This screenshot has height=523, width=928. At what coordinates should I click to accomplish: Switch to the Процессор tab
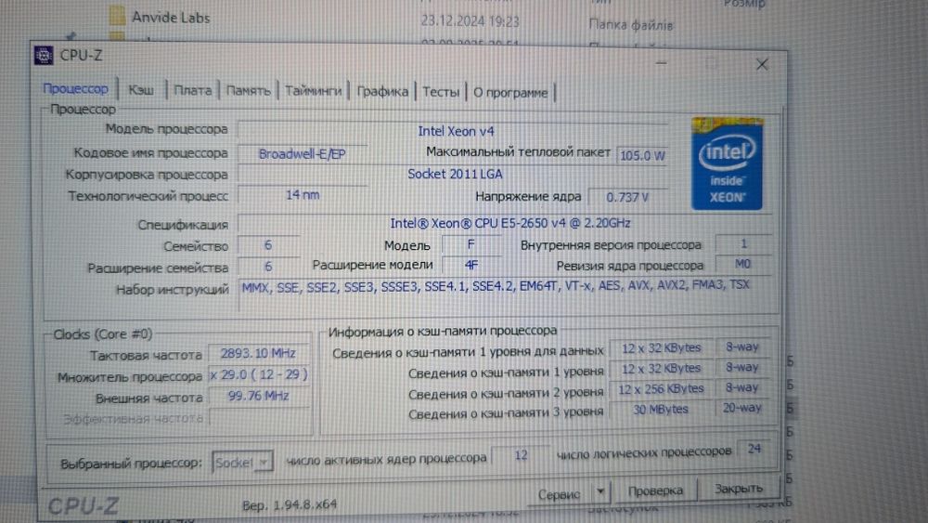tap(75, 89)
